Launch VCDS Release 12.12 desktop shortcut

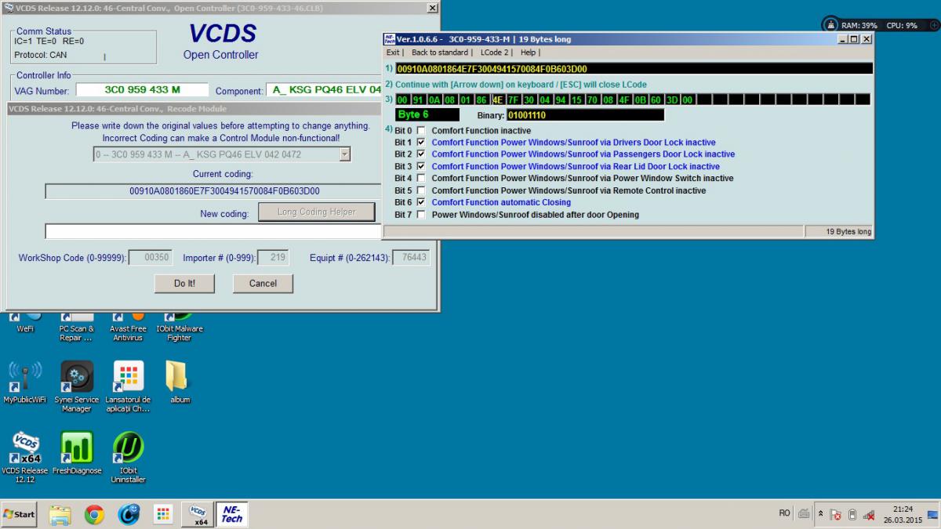25,457
